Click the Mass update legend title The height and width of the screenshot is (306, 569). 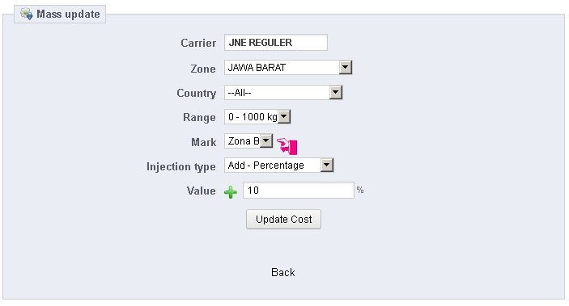[x=68, y=14]
